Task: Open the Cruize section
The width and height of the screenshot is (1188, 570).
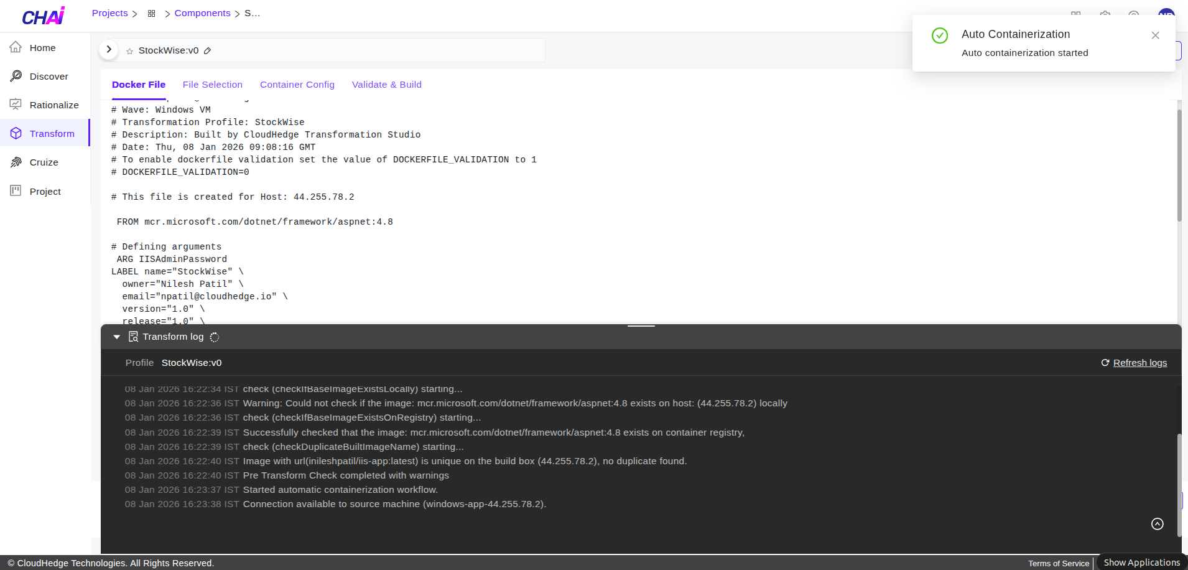Action: point(45,162)
